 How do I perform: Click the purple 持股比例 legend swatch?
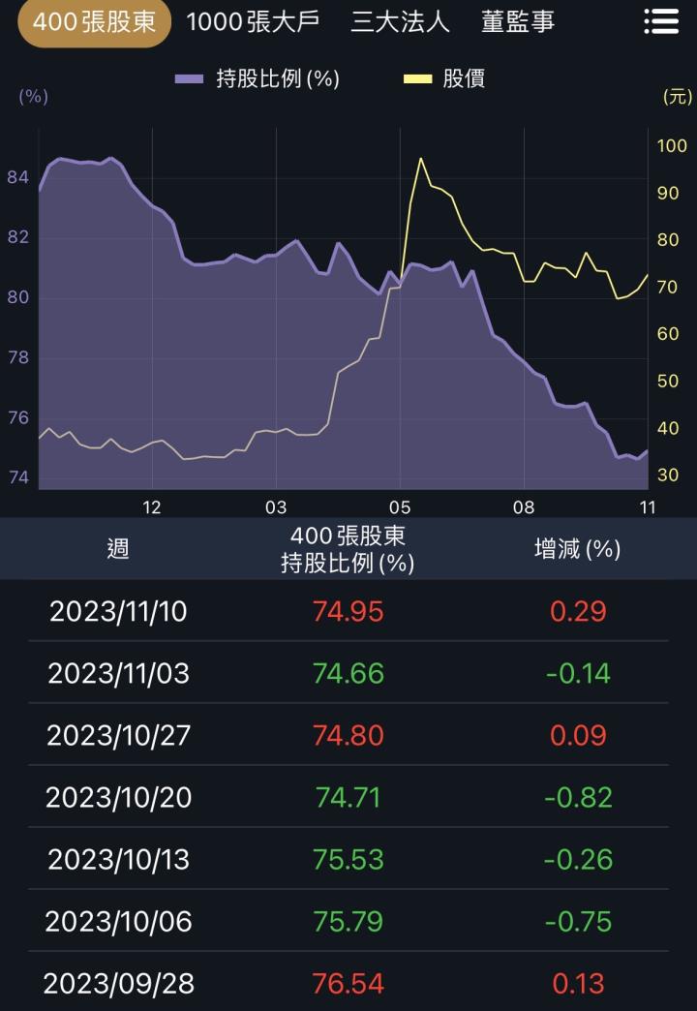(189, 78)
